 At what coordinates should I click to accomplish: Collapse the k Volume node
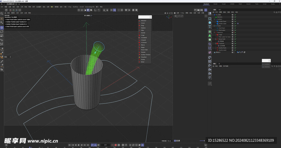pos(216,43)
